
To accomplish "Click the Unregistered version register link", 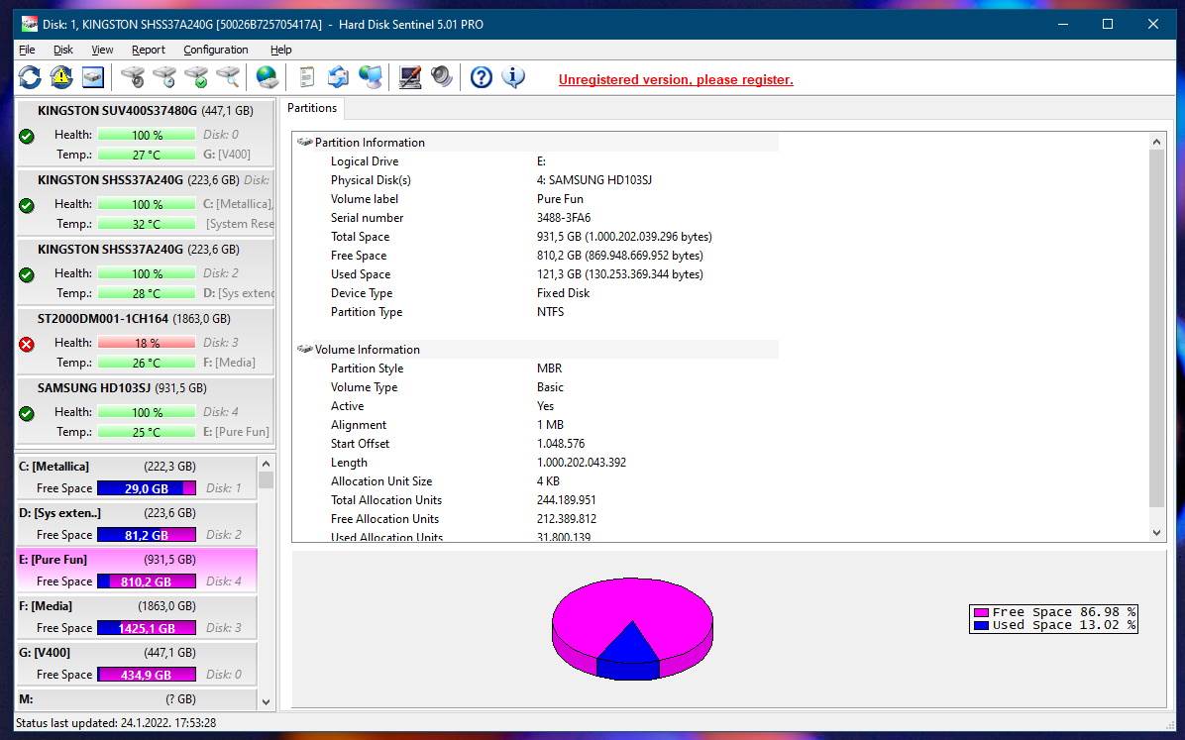I will 676,79.
